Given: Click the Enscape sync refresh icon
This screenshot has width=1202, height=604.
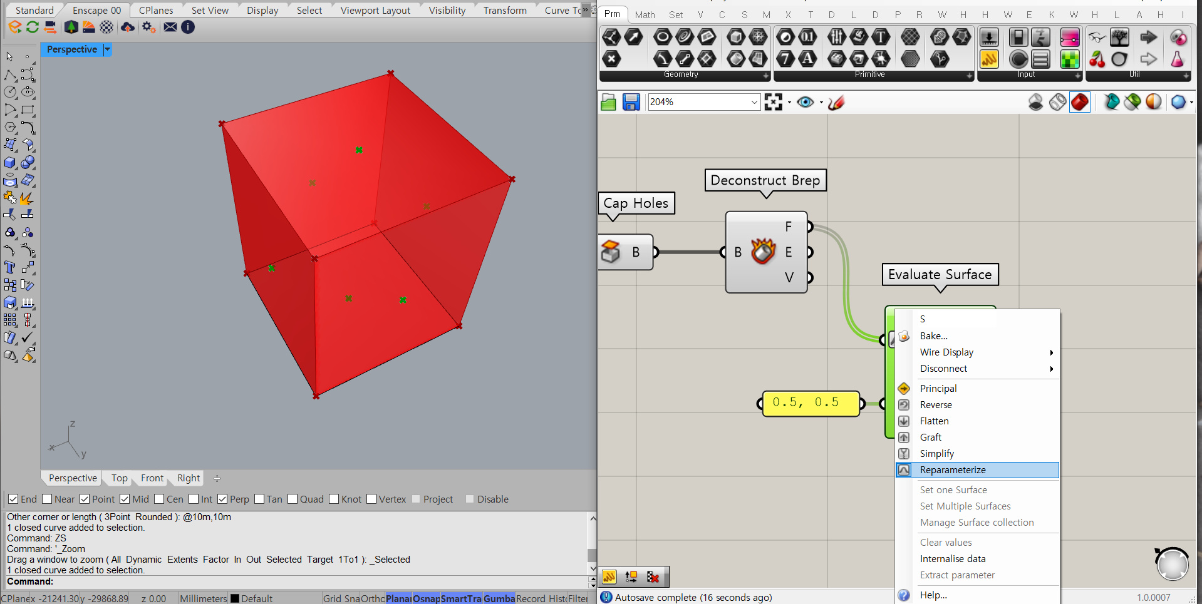Looking at the screenshot, I should 32,27.
